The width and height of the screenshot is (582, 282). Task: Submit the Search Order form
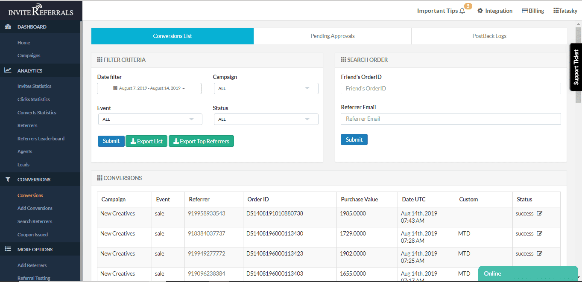(x=354, y=140)
